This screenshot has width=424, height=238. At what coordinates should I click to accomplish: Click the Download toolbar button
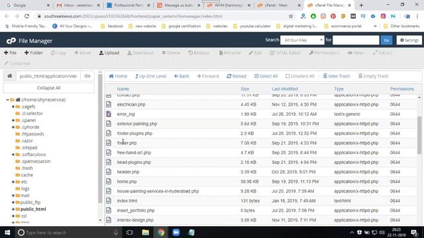(140, 53)
